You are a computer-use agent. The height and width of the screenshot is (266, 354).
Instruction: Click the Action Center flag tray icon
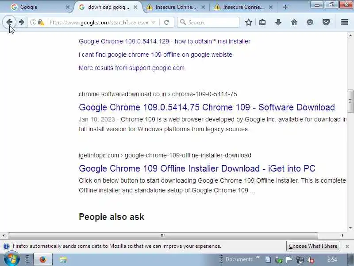click(x=289, y=260)
